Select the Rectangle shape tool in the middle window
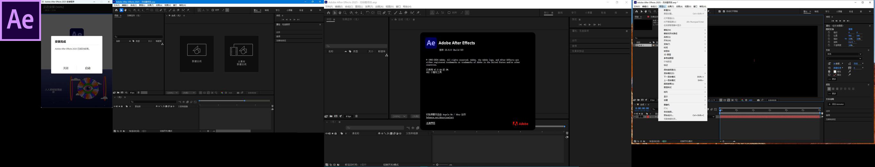Image resolution: width=875 pixels, height=167 pixels. tap(379, 13)
